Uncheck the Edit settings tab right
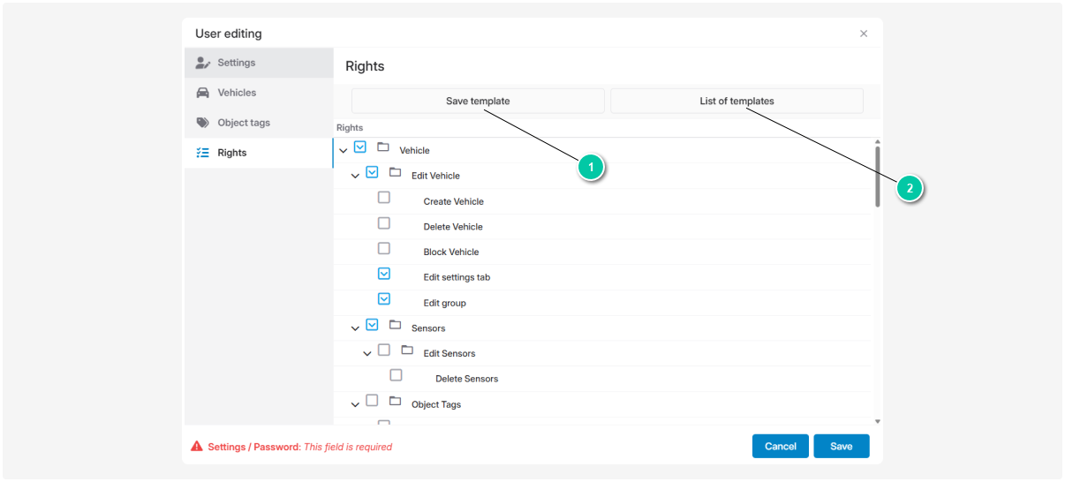1065x482 pixels. tap(384, 275)
